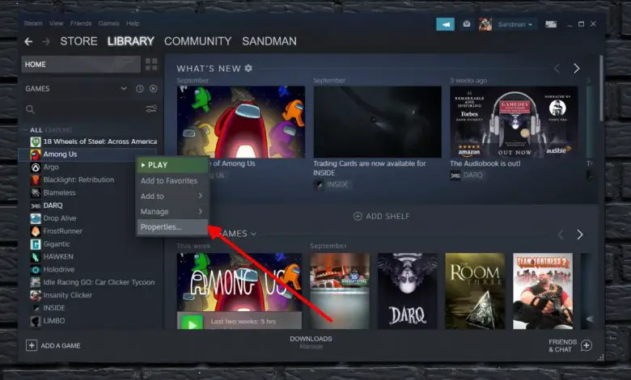The image size is (631, 380).
Task: Click the Add Shelf plus icon
Action: (x=358, y=217)
